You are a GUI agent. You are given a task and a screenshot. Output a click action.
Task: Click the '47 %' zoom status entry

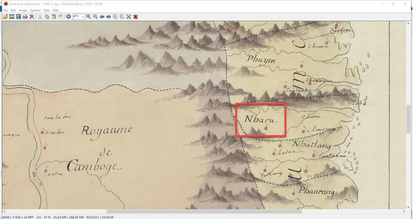click(x=47, y=217)
